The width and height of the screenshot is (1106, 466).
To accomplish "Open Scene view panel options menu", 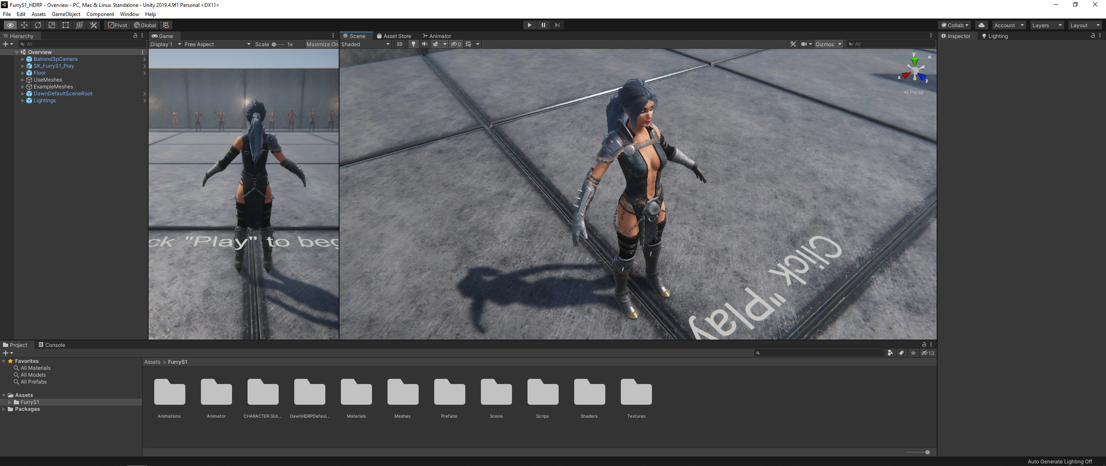I will (x=931, y=36).
